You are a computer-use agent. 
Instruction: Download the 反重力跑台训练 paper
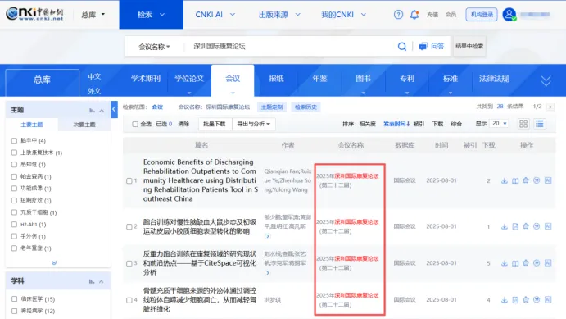point(505,263)
